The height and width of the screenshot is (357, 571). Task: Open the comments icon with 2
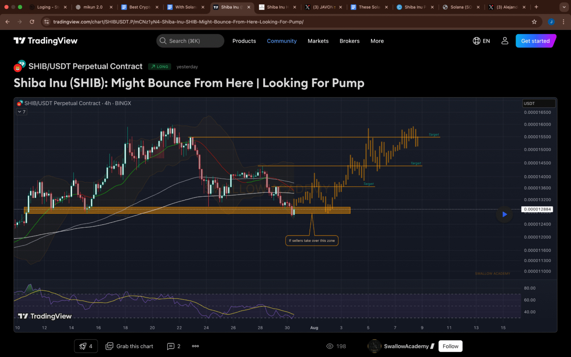[174, 346]
